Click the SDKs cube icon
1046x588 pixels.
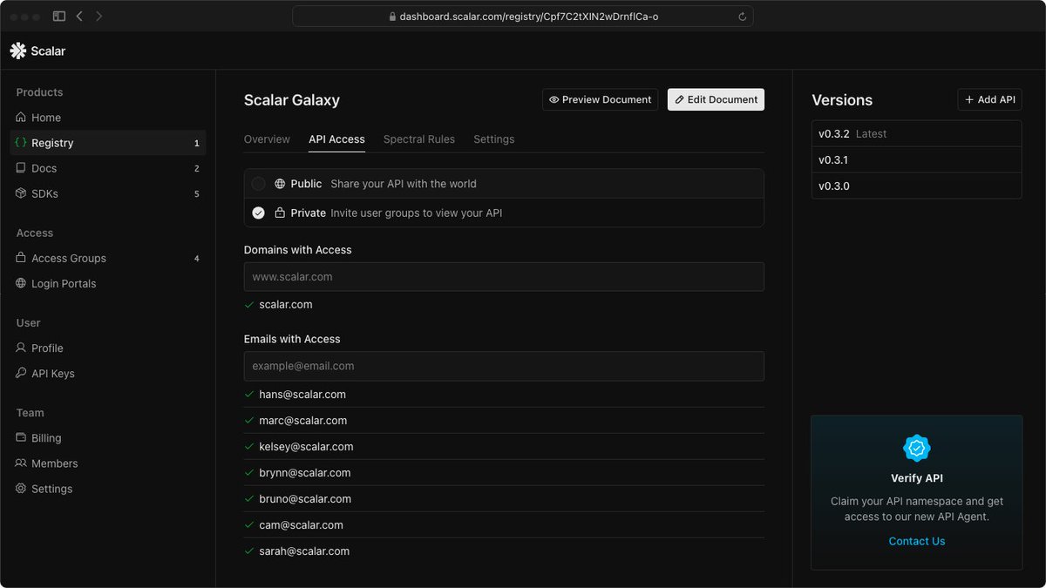(21, 193)
